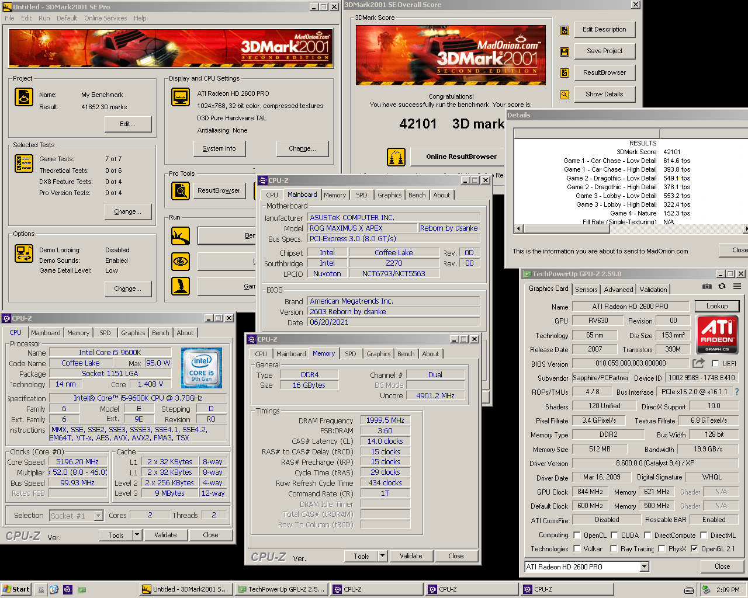This screenshot has height=598, width=748.
Task: Click the 3DMark2001 taskbar button
Action: (x=185, y=589)
